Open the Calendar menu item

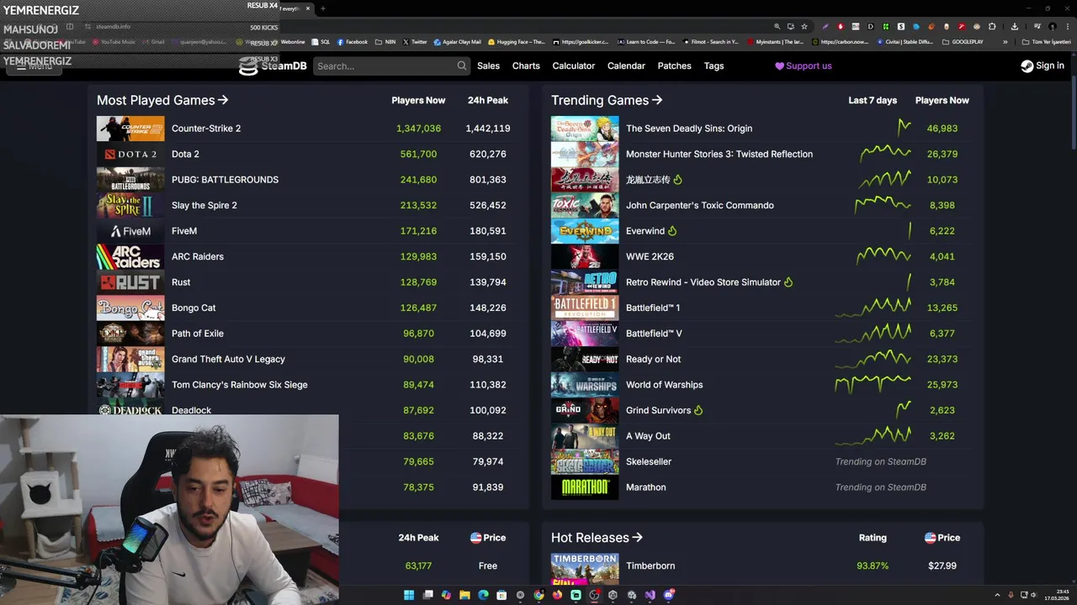pyautogui.click(x=626, y=66)
